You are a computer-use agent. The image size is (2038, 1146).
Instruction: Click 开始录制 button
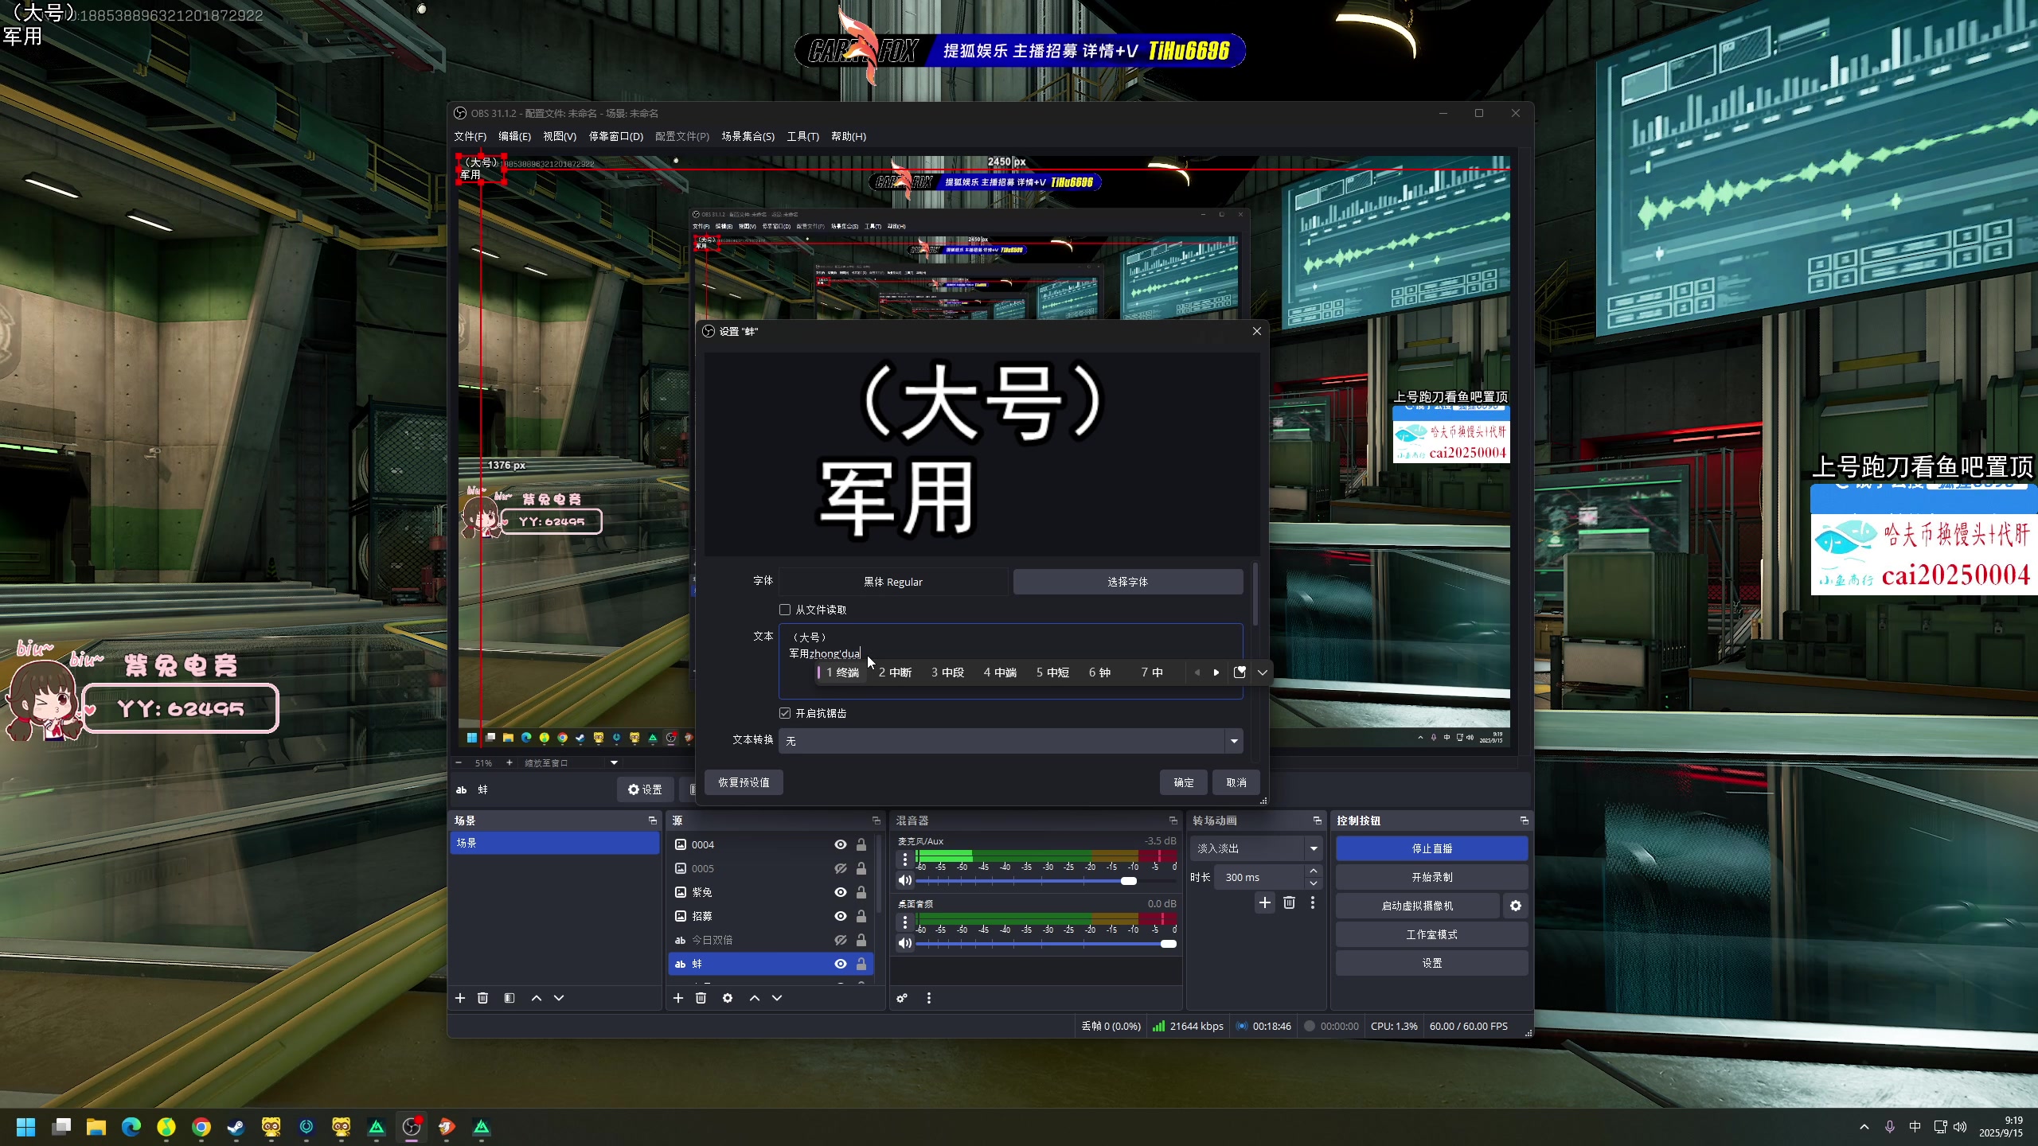click(x=1431, y=877)
